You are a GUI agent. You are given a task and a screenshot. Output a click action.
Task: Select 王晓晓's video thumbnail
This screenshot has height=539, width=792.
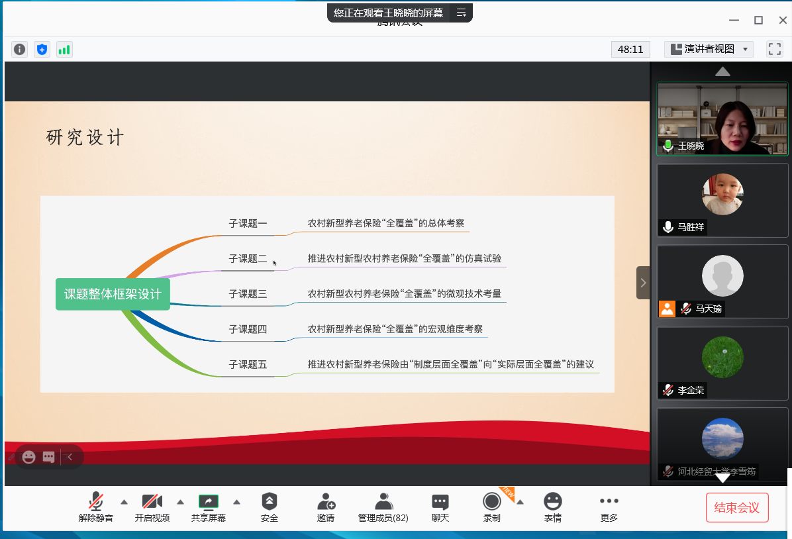tap(722, 119)
